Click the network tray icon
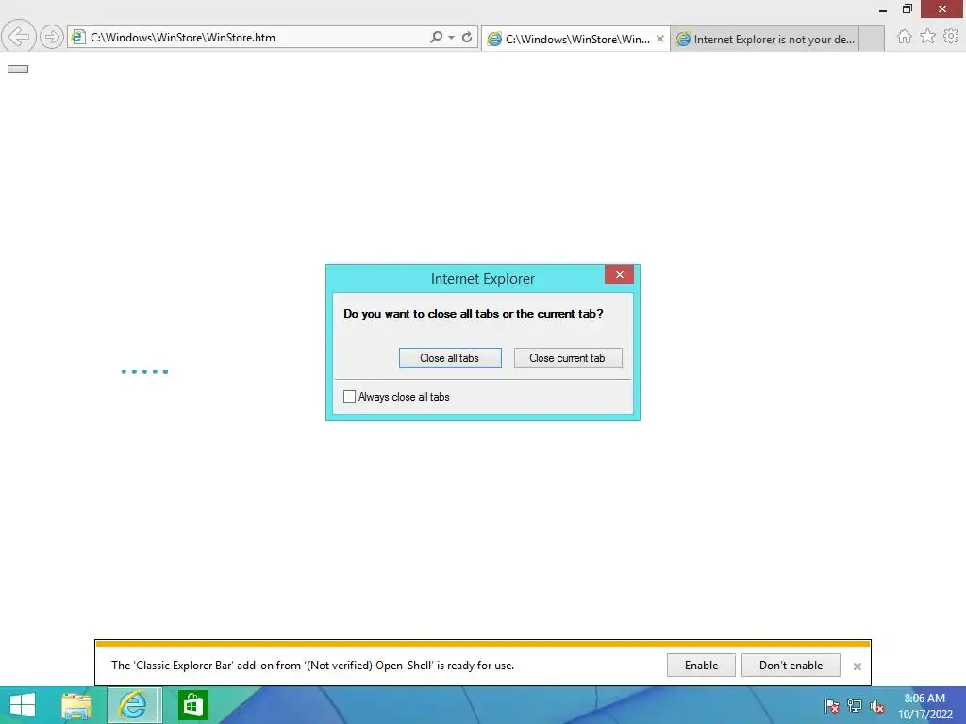Image resolution: width=966 pixels, height=724 pixels. coord(854,705)
